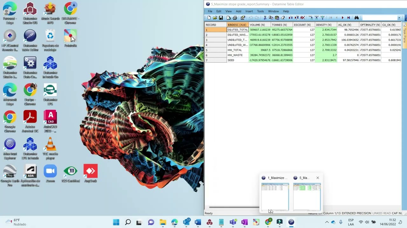Click the Cut scissors icon
Screen dimensions: 407x228
pos(265,18)
